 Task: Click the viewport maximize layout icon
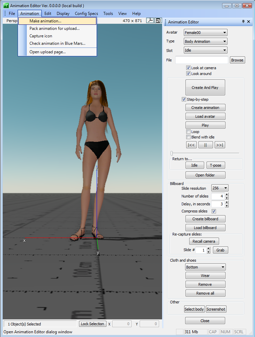158,20
